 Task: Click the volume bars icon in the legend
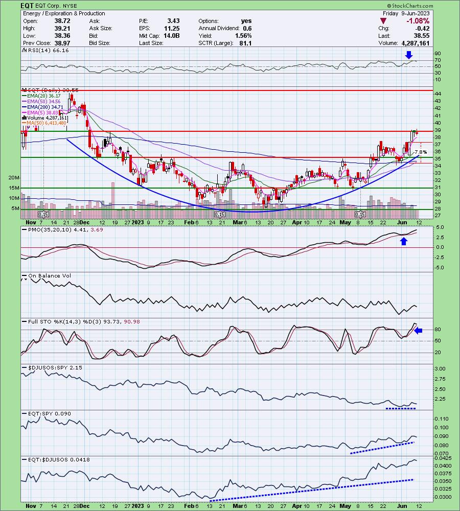[x=25, y=118]
